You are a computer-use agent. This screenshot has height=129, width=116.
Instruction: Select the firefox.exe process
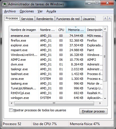tap(56, 40)
